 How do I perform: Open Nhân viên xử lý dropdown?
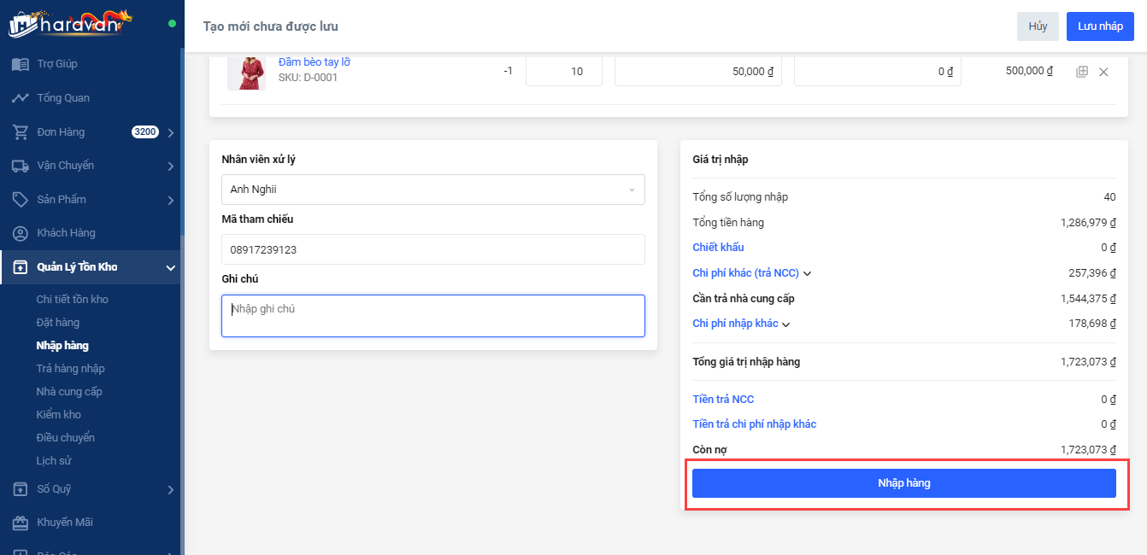(x=432, y=190)
